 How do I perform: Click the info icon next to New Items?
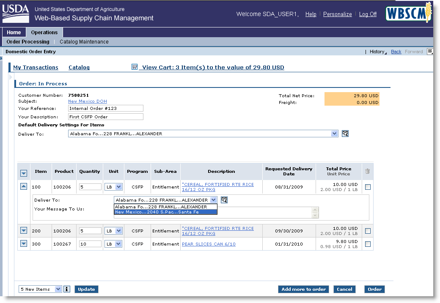(x=66, y=289)
